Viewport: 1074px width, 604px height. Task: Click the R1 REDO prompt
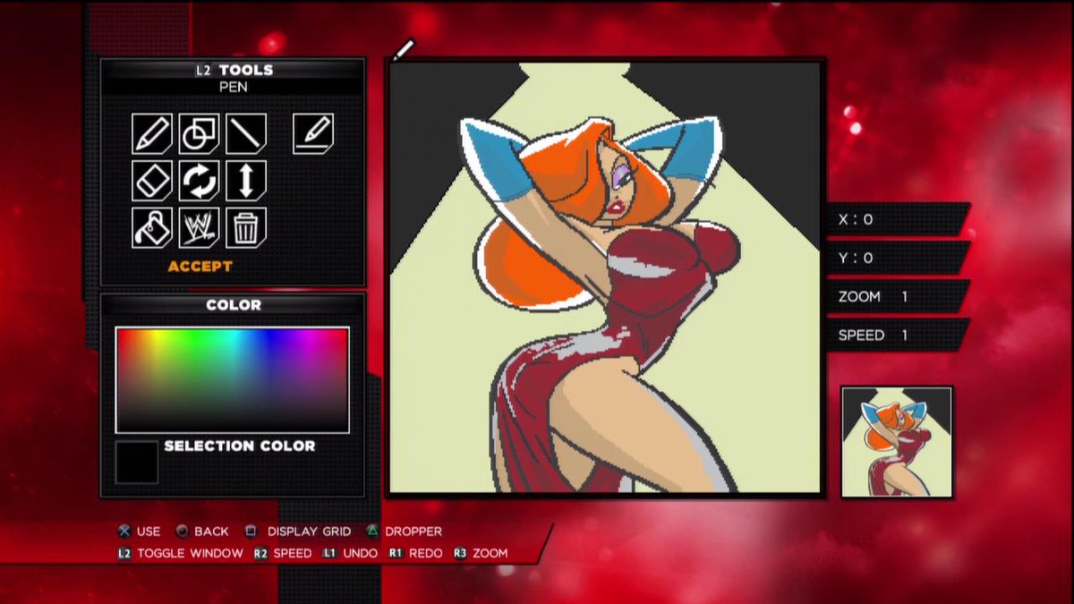[x=415, y=554]
